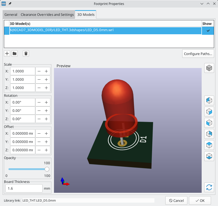Adjust the Opacity slider
The image size is (218, 206).
(x=47, y=169)
